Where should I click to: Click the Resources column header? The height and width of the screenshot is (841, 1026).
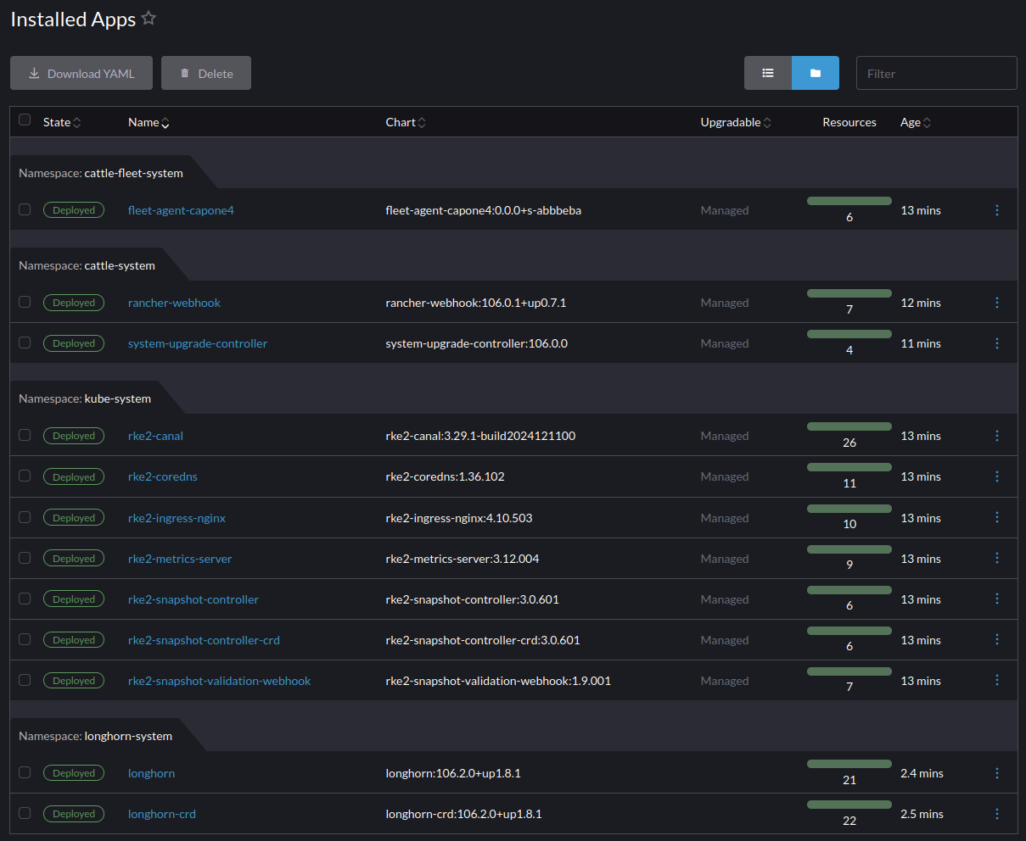(849, 122)
